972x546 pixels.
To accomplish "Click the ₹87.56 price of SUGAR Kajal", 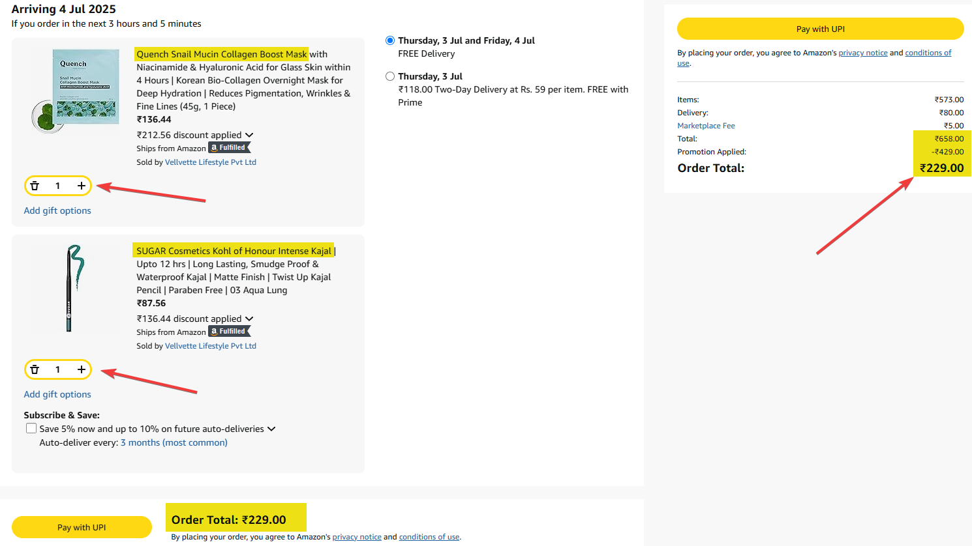I will (x=151, y=303).
